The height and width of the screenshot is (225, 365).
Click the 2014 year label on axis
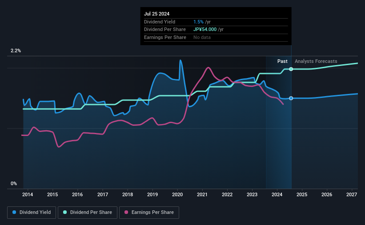click(28, 194)
